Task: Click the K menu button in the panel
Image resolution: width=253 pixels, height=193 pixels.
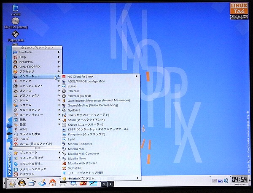Action: pyautogui.click(x=12, y=183)
